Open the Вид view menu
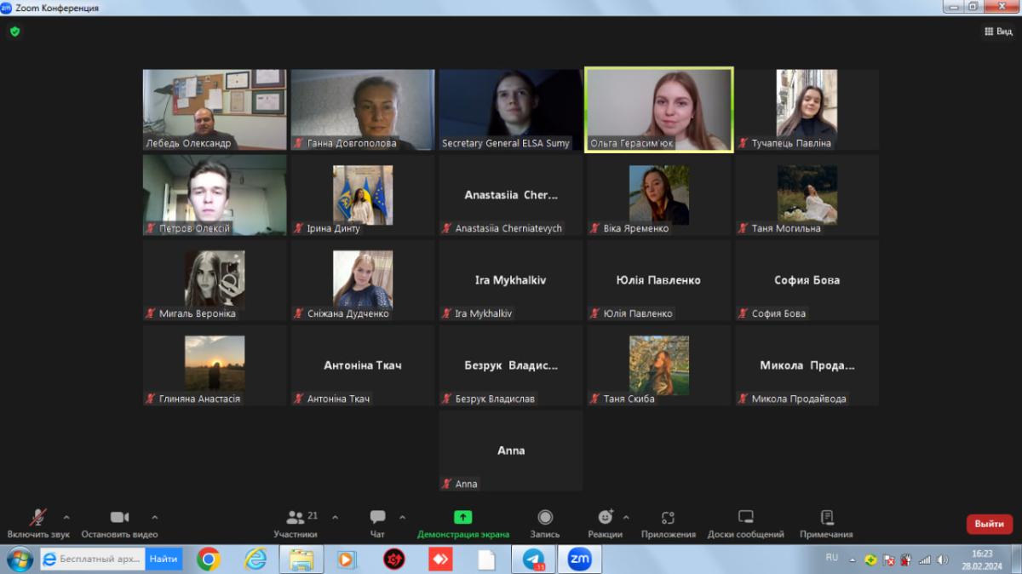The height and width of the screenshot is (574, 1022). tap(998, 32)
